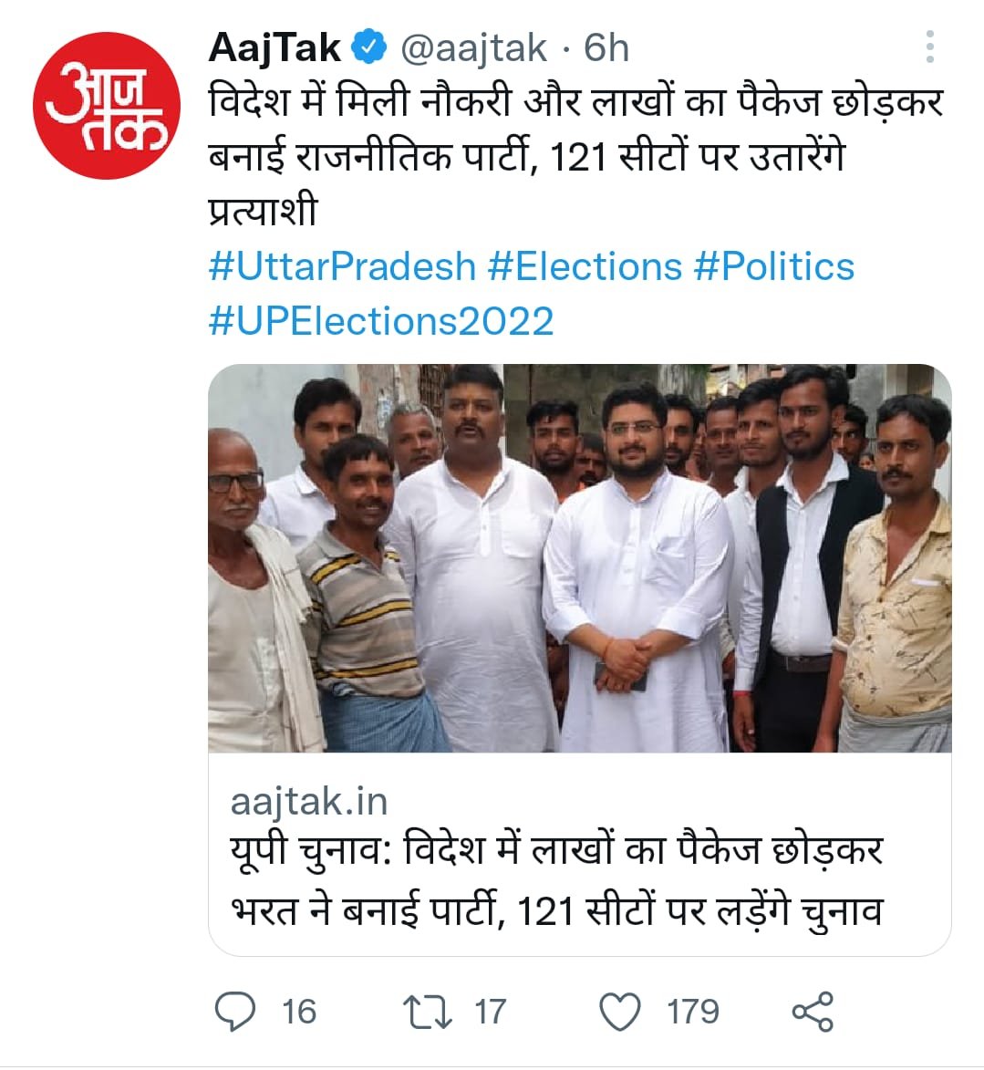Click the @aajtak handle
The width and height of the screenshot is (984, 1070).
[x=474, y=47]
